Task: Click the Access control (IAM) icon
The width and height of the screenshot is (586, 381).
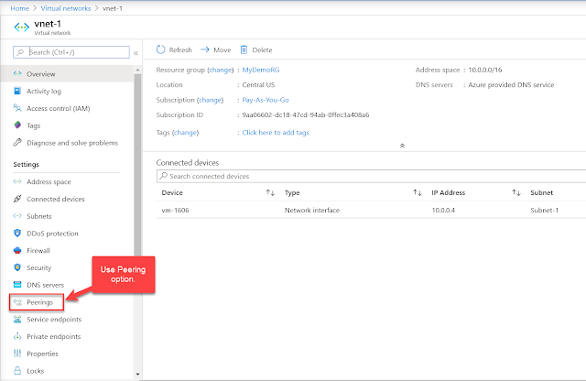Action: click(17, 108)
